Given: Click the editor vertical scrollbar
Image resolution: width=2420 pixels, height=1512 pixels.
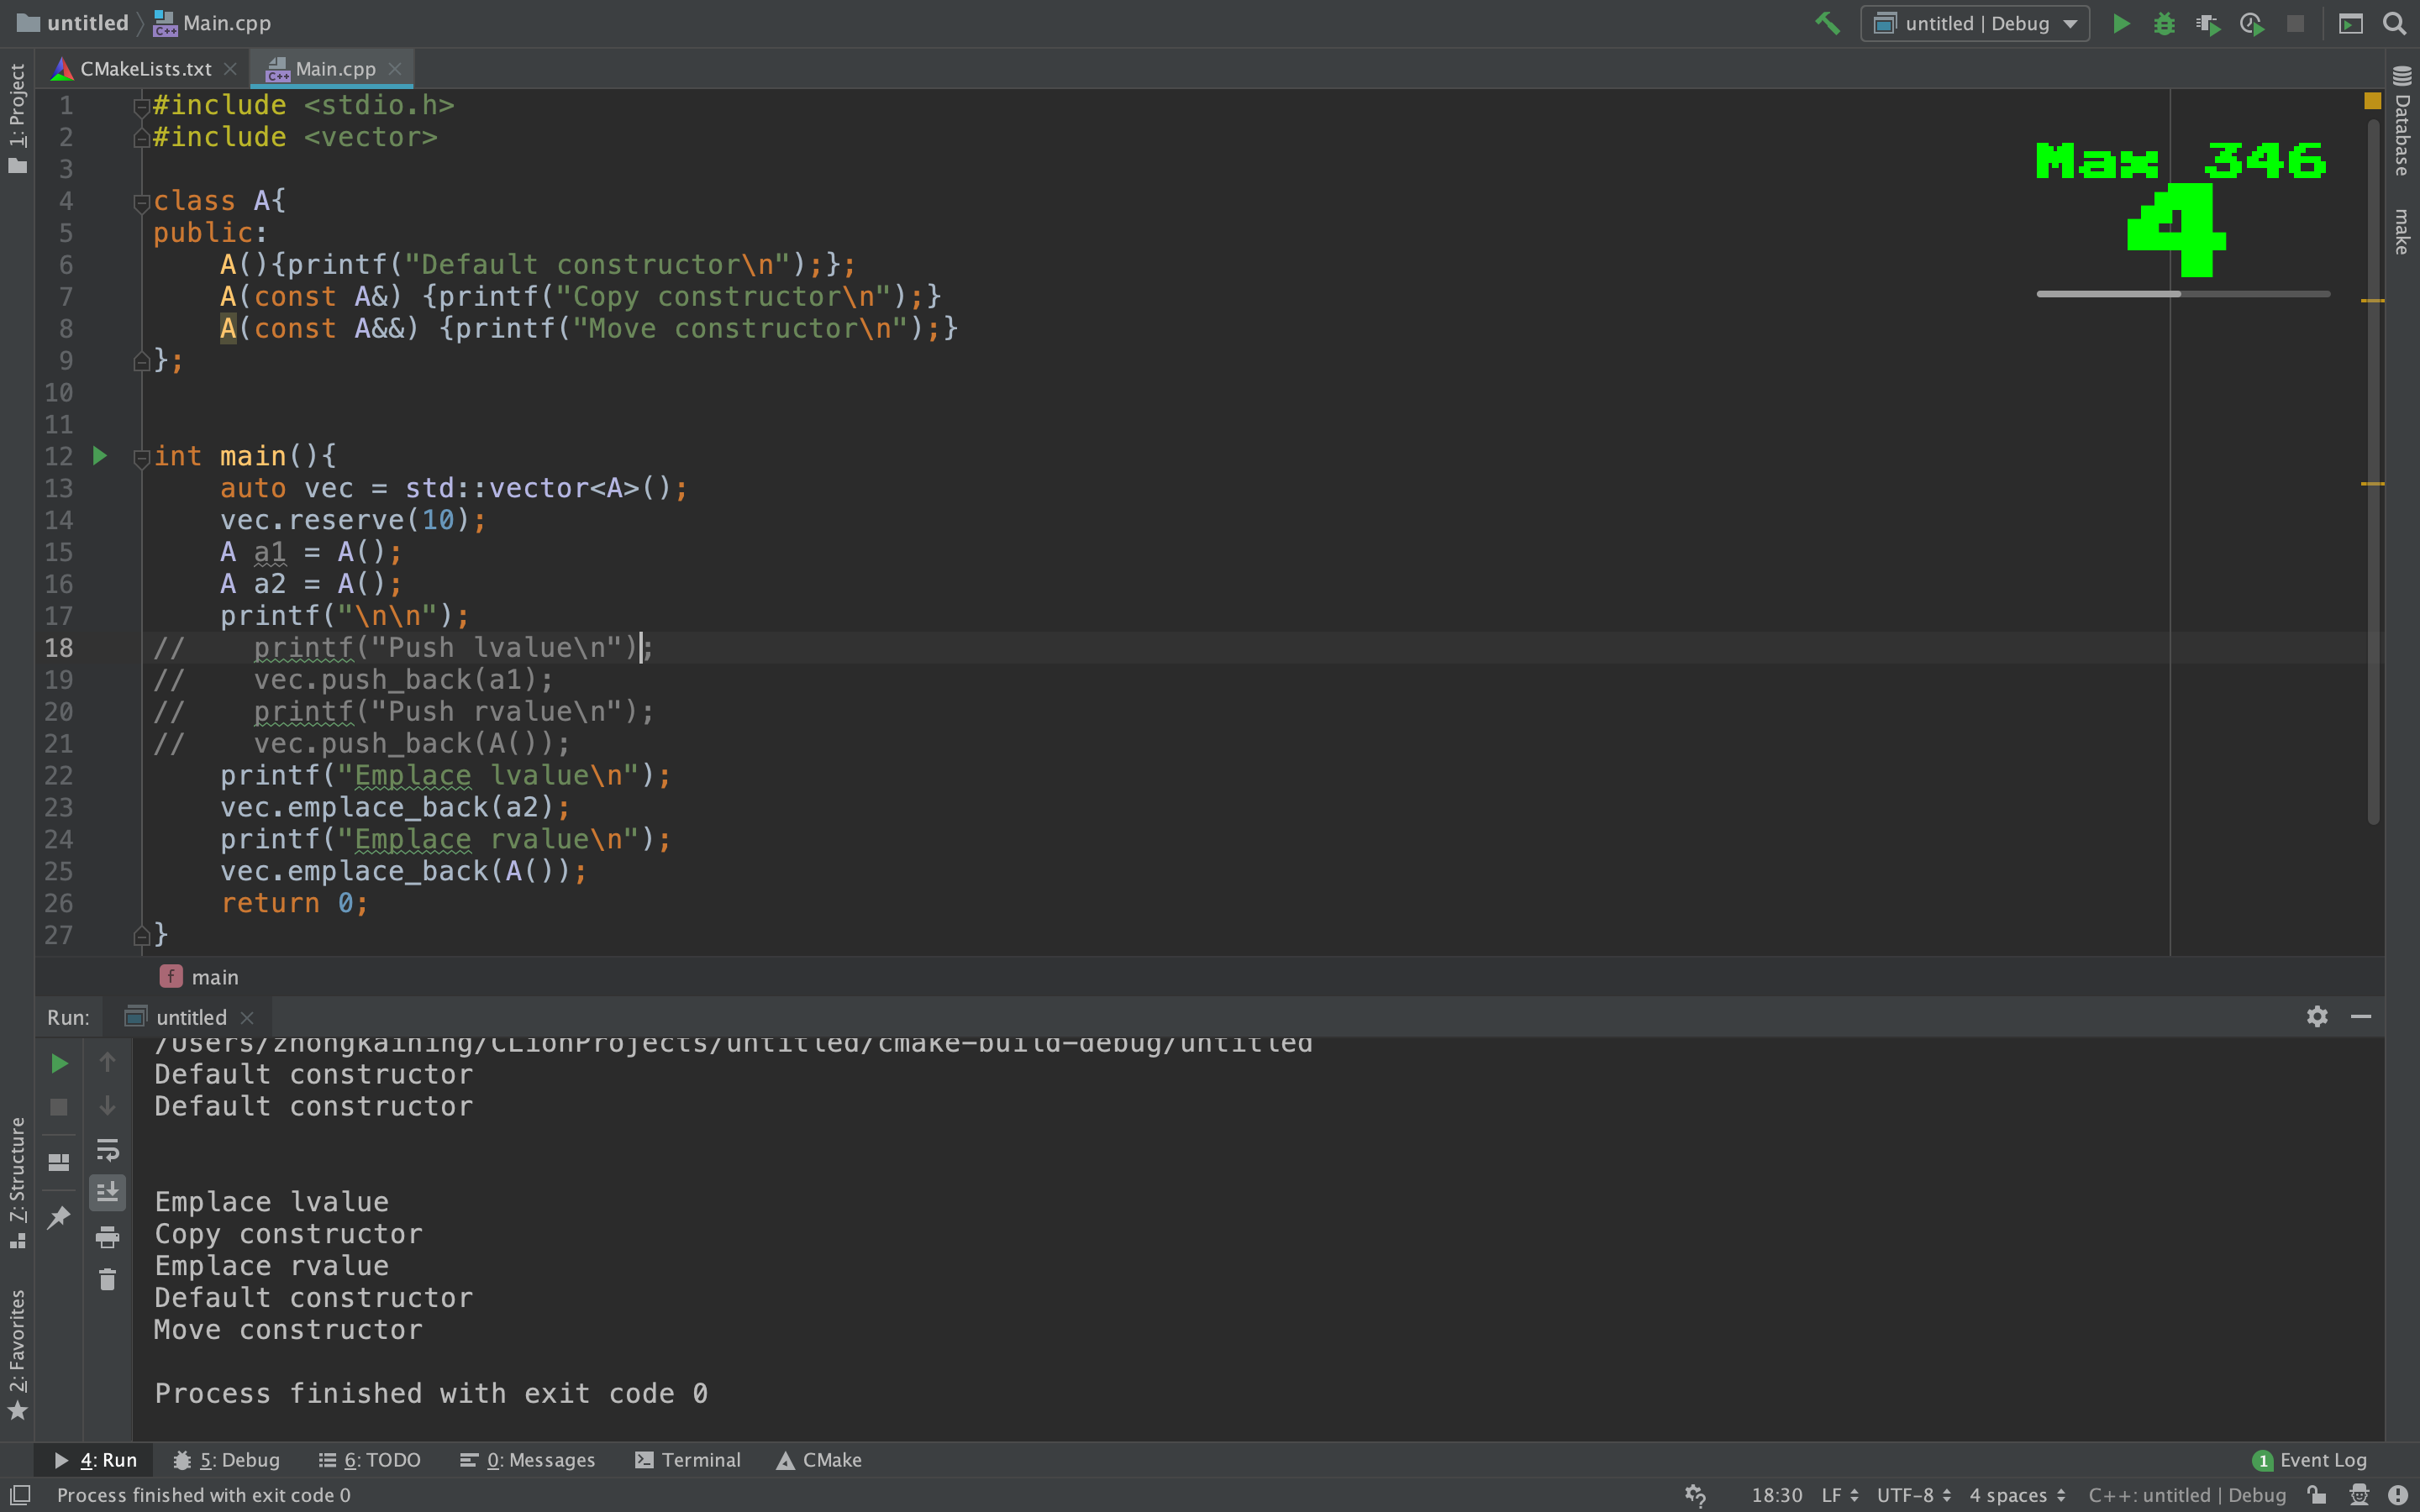Looking at the screenshot, I should 2373,470.
